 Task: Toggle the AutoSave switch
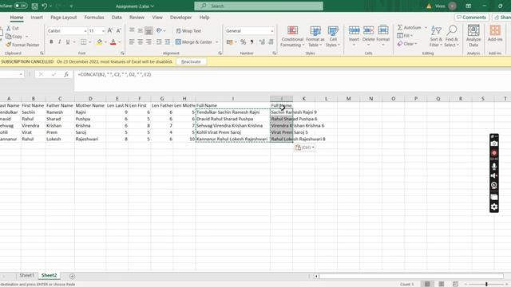coord(21,6)
